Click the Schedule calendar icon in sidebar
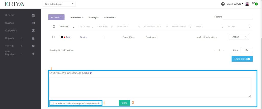The height and width of the screenshot is (109, 262). tap(33, 15)
